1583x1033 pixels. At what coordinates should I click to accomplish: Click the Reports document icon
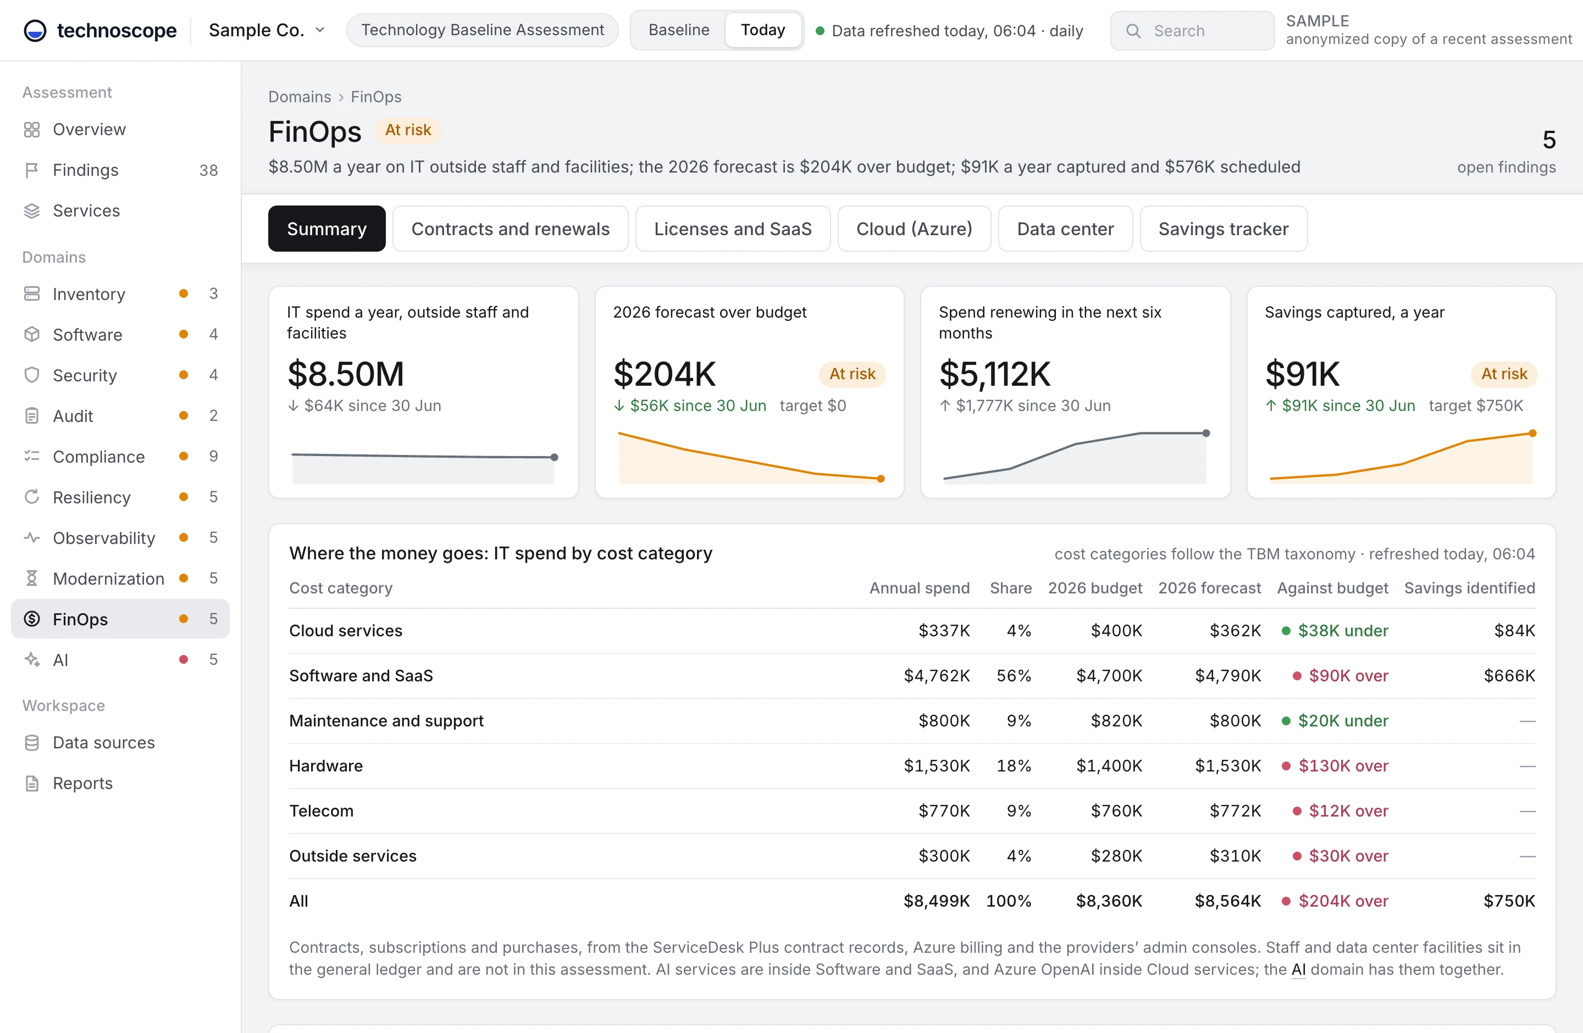32,783
